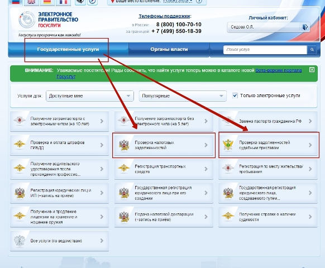This screenshot has height=268, width=325.
Task: Click the Поиск услуг search field
Action: (265, 50)
